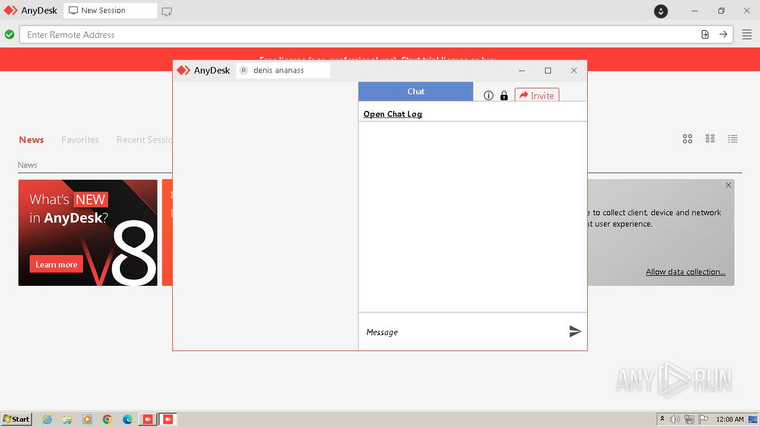
Task: Open the hamburger main menu
Action: coord(746,34)
